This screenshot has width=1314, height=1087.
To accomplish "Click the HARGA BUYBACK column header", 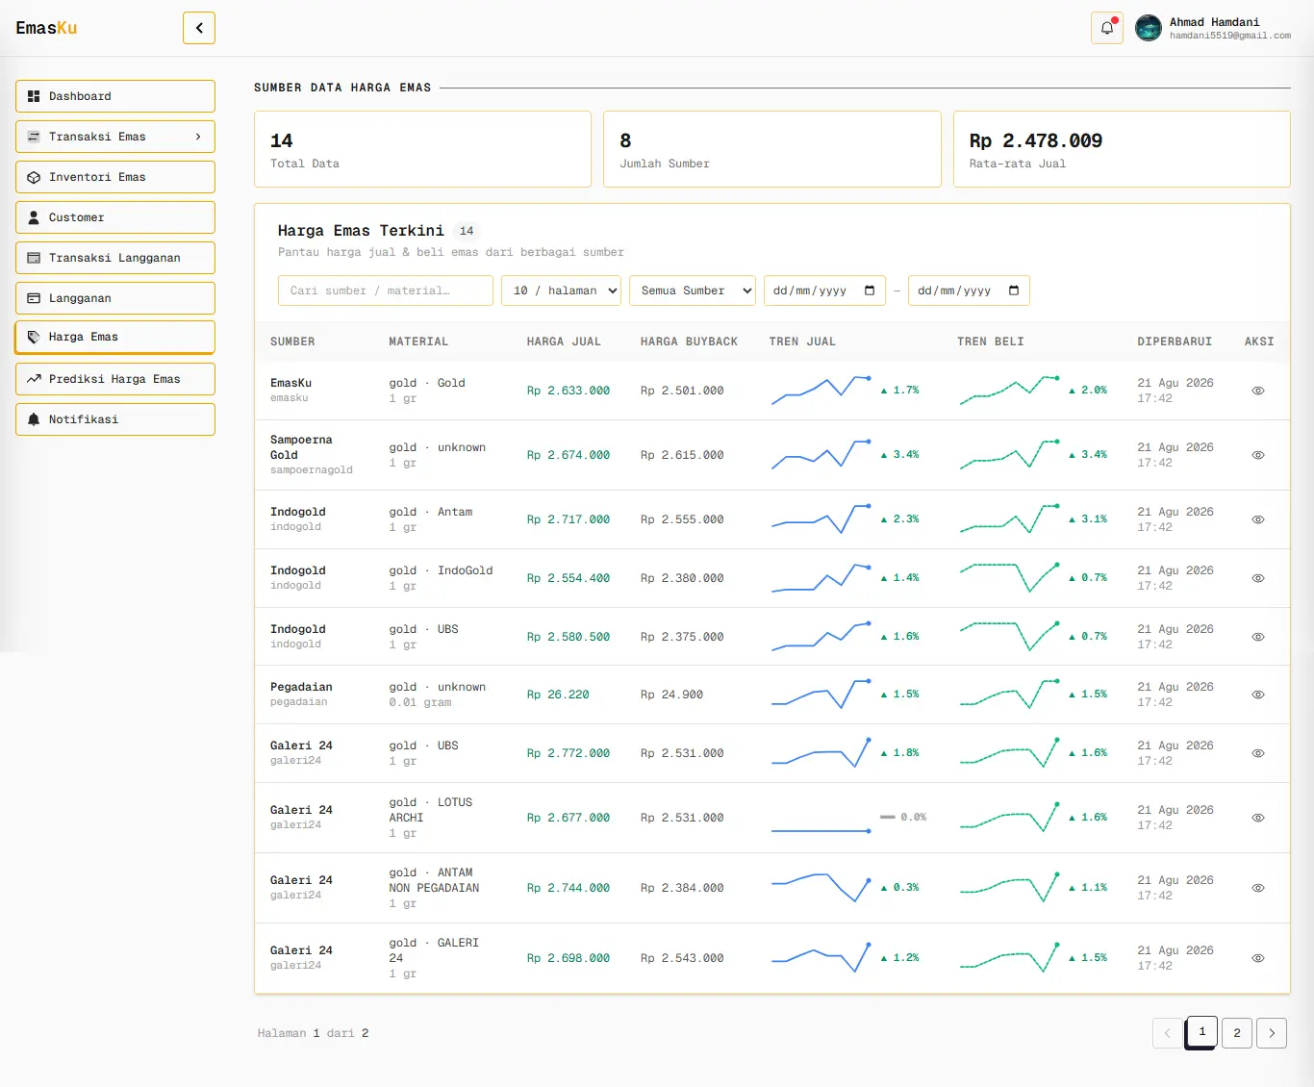I will click(x=689, y=341).
